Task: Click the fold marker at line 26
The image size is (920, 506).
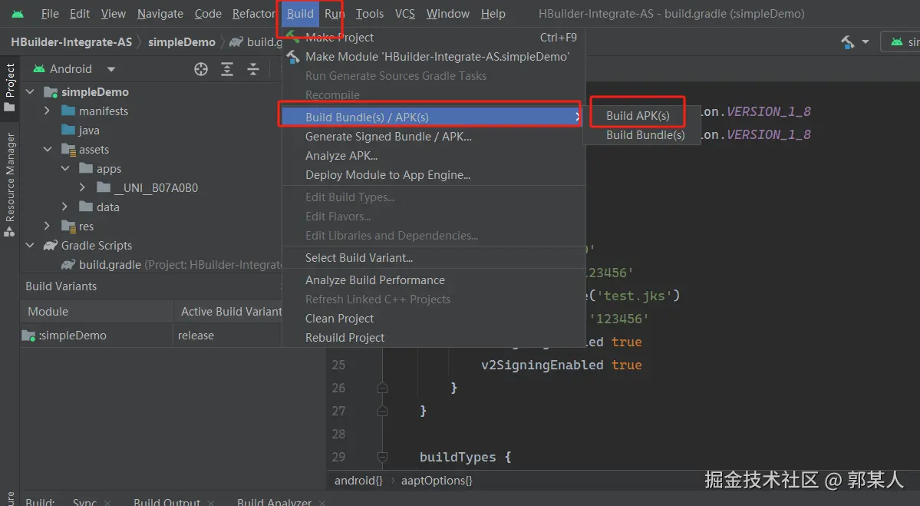Action: click(x=383, y=388)
